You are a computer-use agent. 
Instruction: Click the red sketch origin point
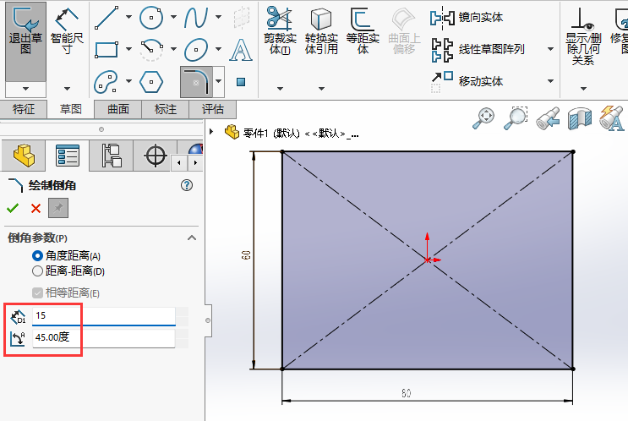(428, 260)
